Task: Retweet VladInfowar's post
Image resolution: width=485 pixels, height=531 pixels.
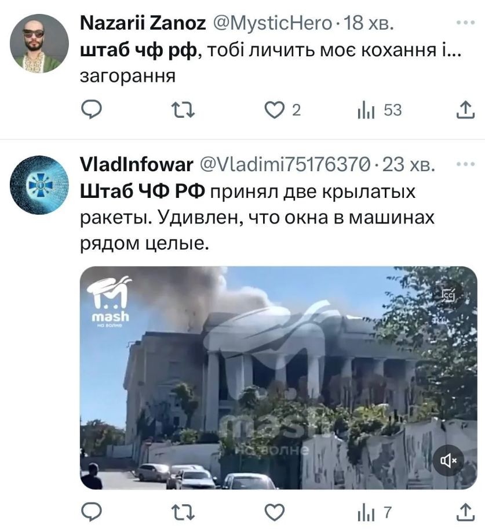Action: (183, 512)
